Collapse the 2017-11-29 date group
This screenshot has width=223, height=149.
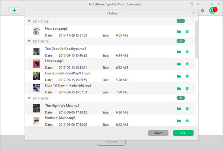(x=29, y=21)
